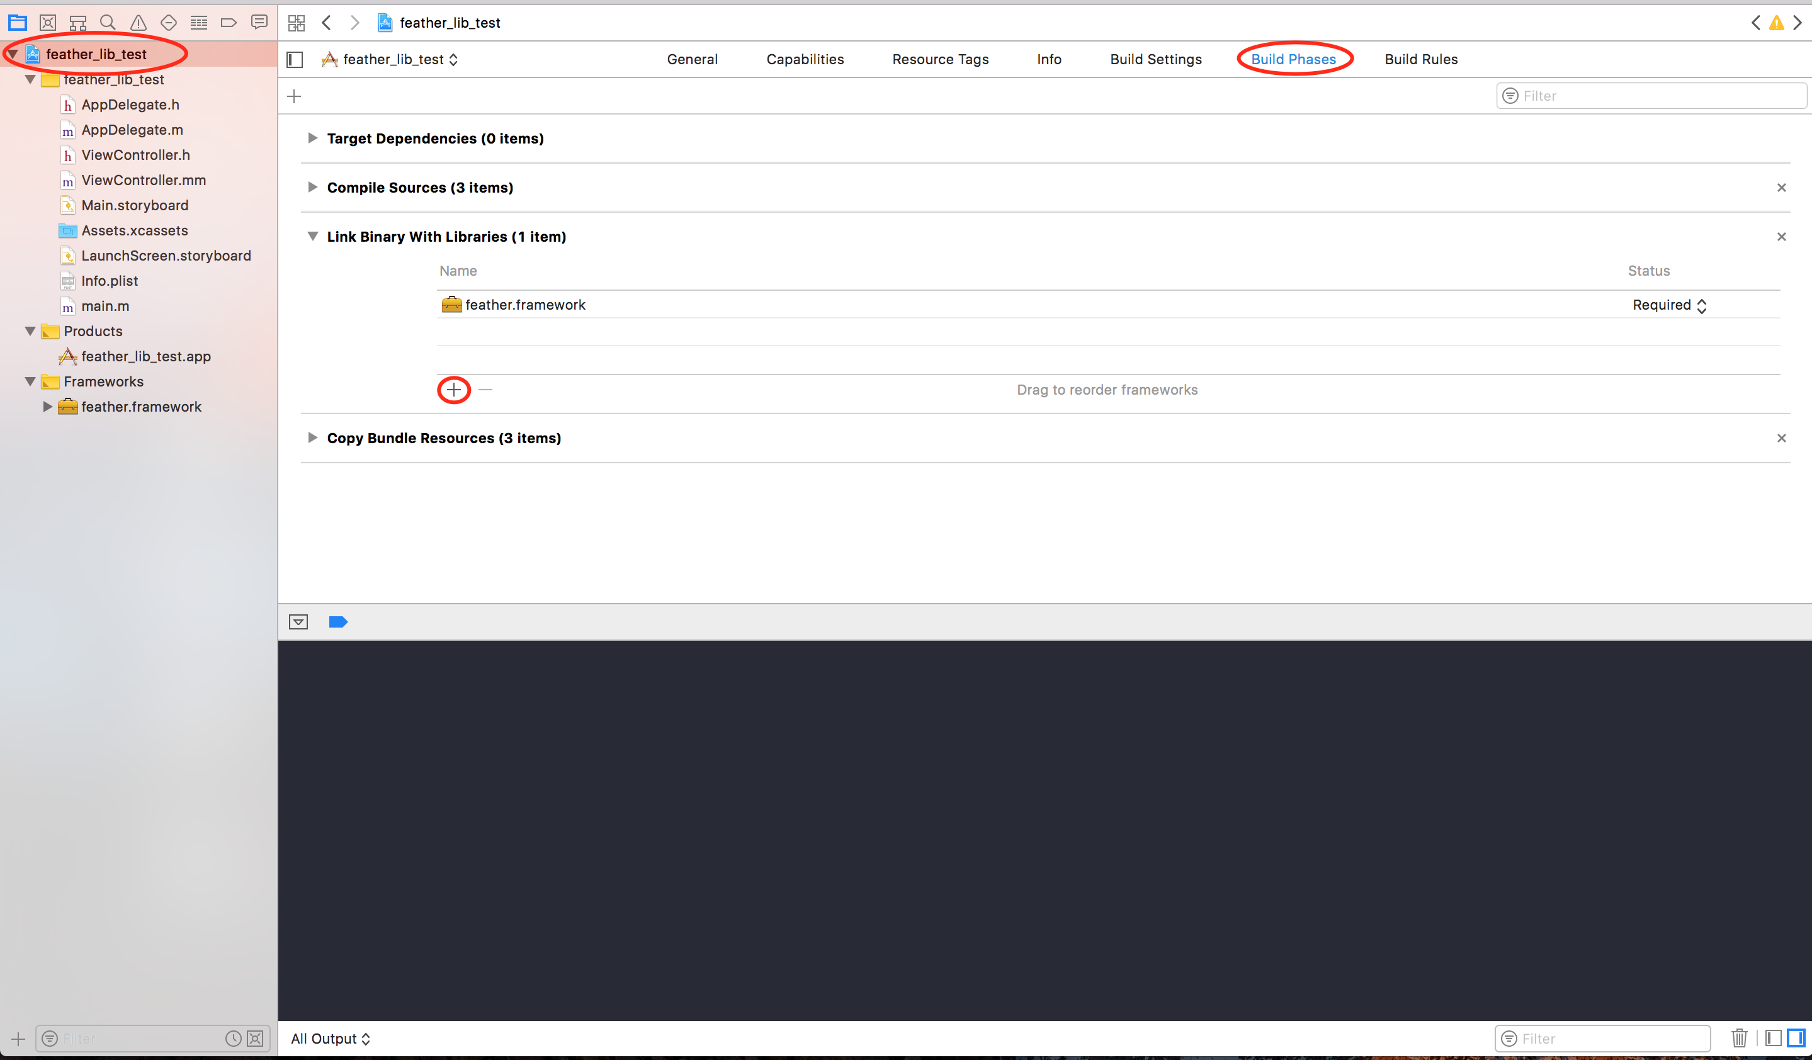Viewport: 1812px width, 1060px height.
Task: Expand Copy Bundle Resources section
Action: (312, 437)
